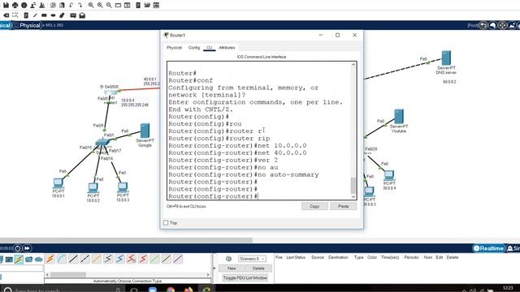Choose Automatically Choose Connection Type lightning icon

(x=50, y=259)
